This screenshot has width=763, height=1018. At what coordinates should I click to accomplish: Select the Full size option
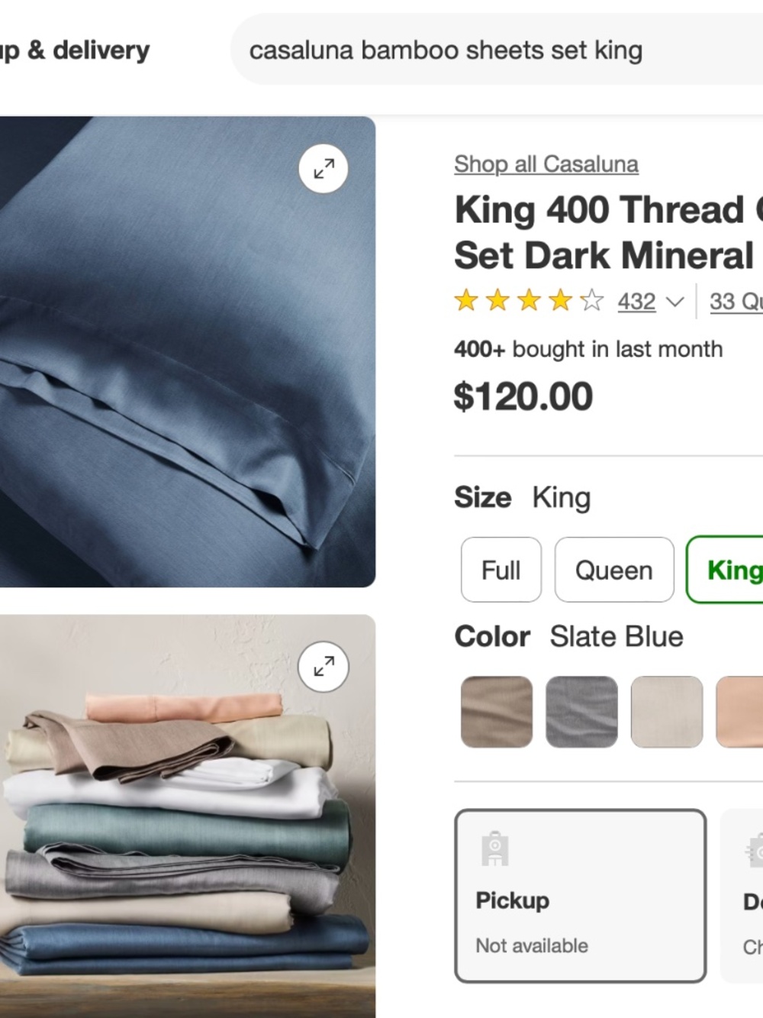click(501, 570)
